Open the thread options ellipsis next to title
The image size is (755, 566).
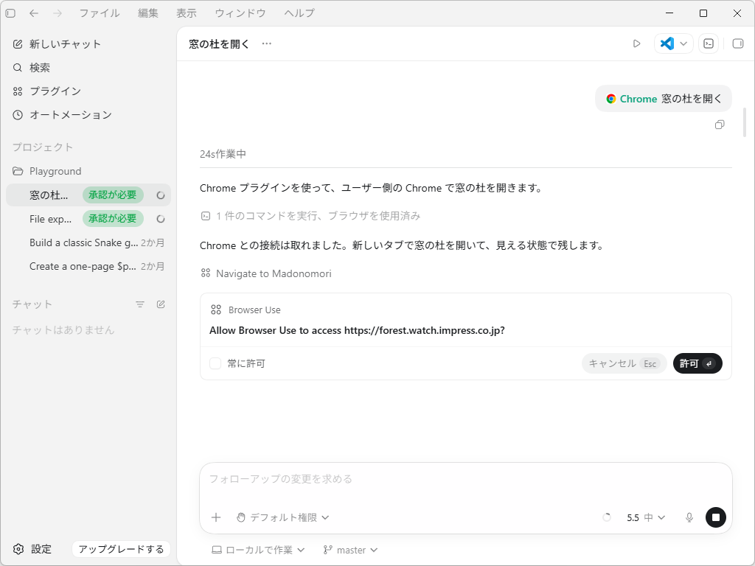267,43
